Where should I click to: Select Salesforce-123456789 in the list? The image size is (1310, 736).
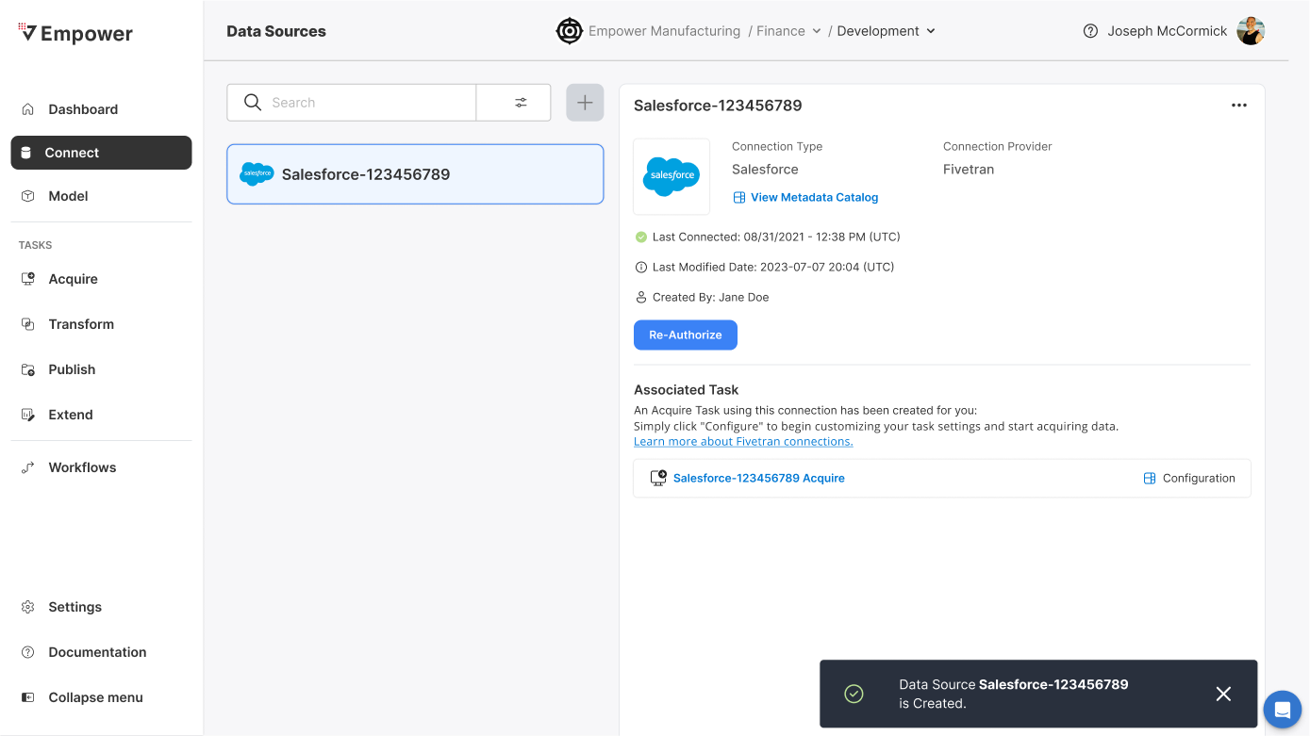click(415, 174)
